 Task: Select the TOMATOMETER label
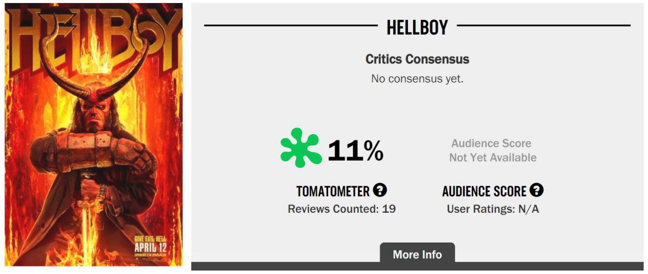[x=333, y=191]
